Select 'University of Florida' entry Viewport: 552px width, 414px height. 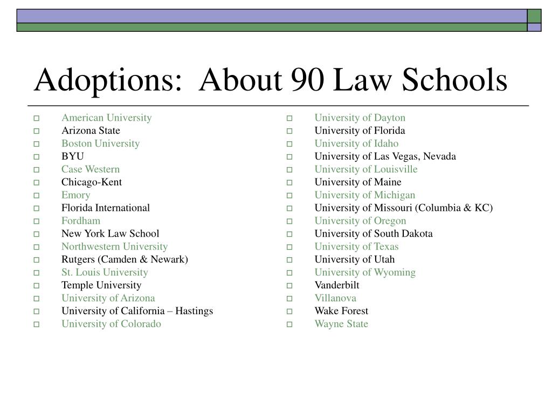(x=360, y=130)
